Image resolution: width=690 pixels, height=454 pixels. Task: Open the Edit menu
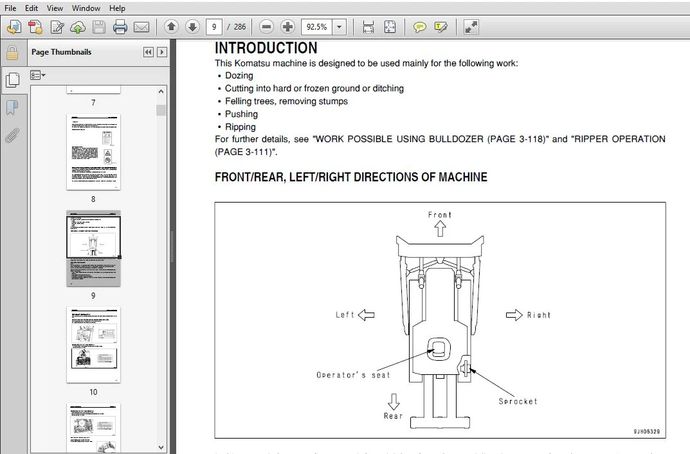pyautogui.click(x=32, y=8)
